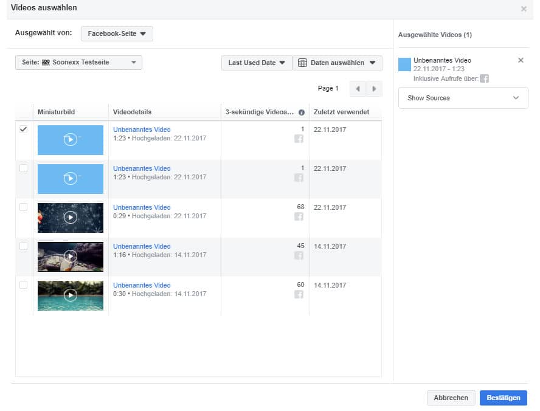This screenshot has height=411, width=540.
Task: Click the Facebook icon in the 45-views row
Action: coord(299,256)
